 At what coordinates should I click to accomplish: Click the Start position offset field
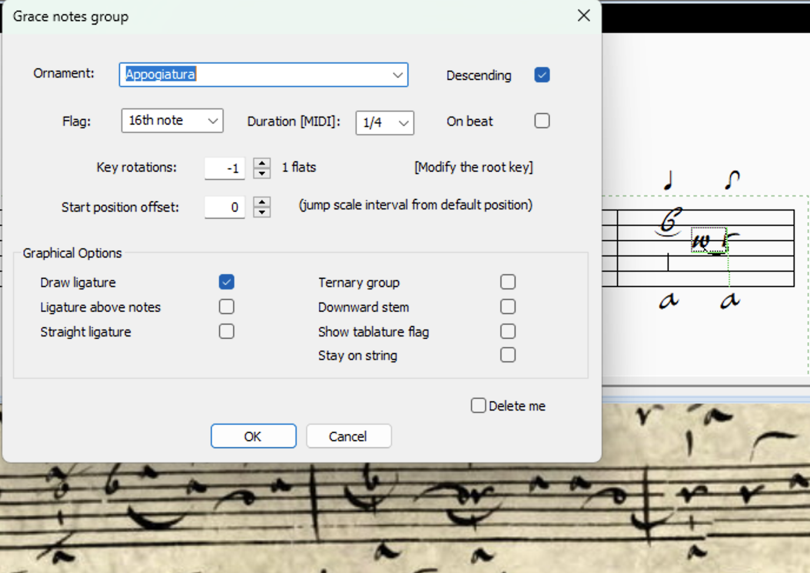point(224,207)
